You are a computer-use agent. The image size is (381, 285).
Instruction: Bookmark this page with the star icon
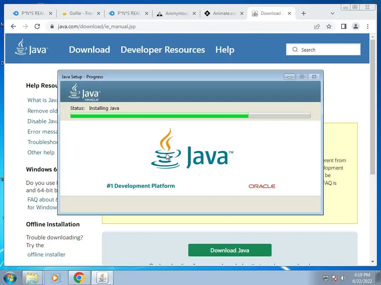(x=329, y=26)
